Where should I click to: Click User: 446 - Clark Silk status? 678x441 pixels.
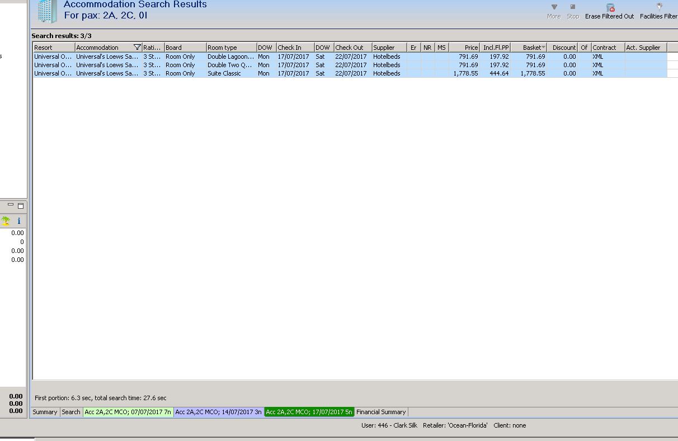(x=389, y=425)
